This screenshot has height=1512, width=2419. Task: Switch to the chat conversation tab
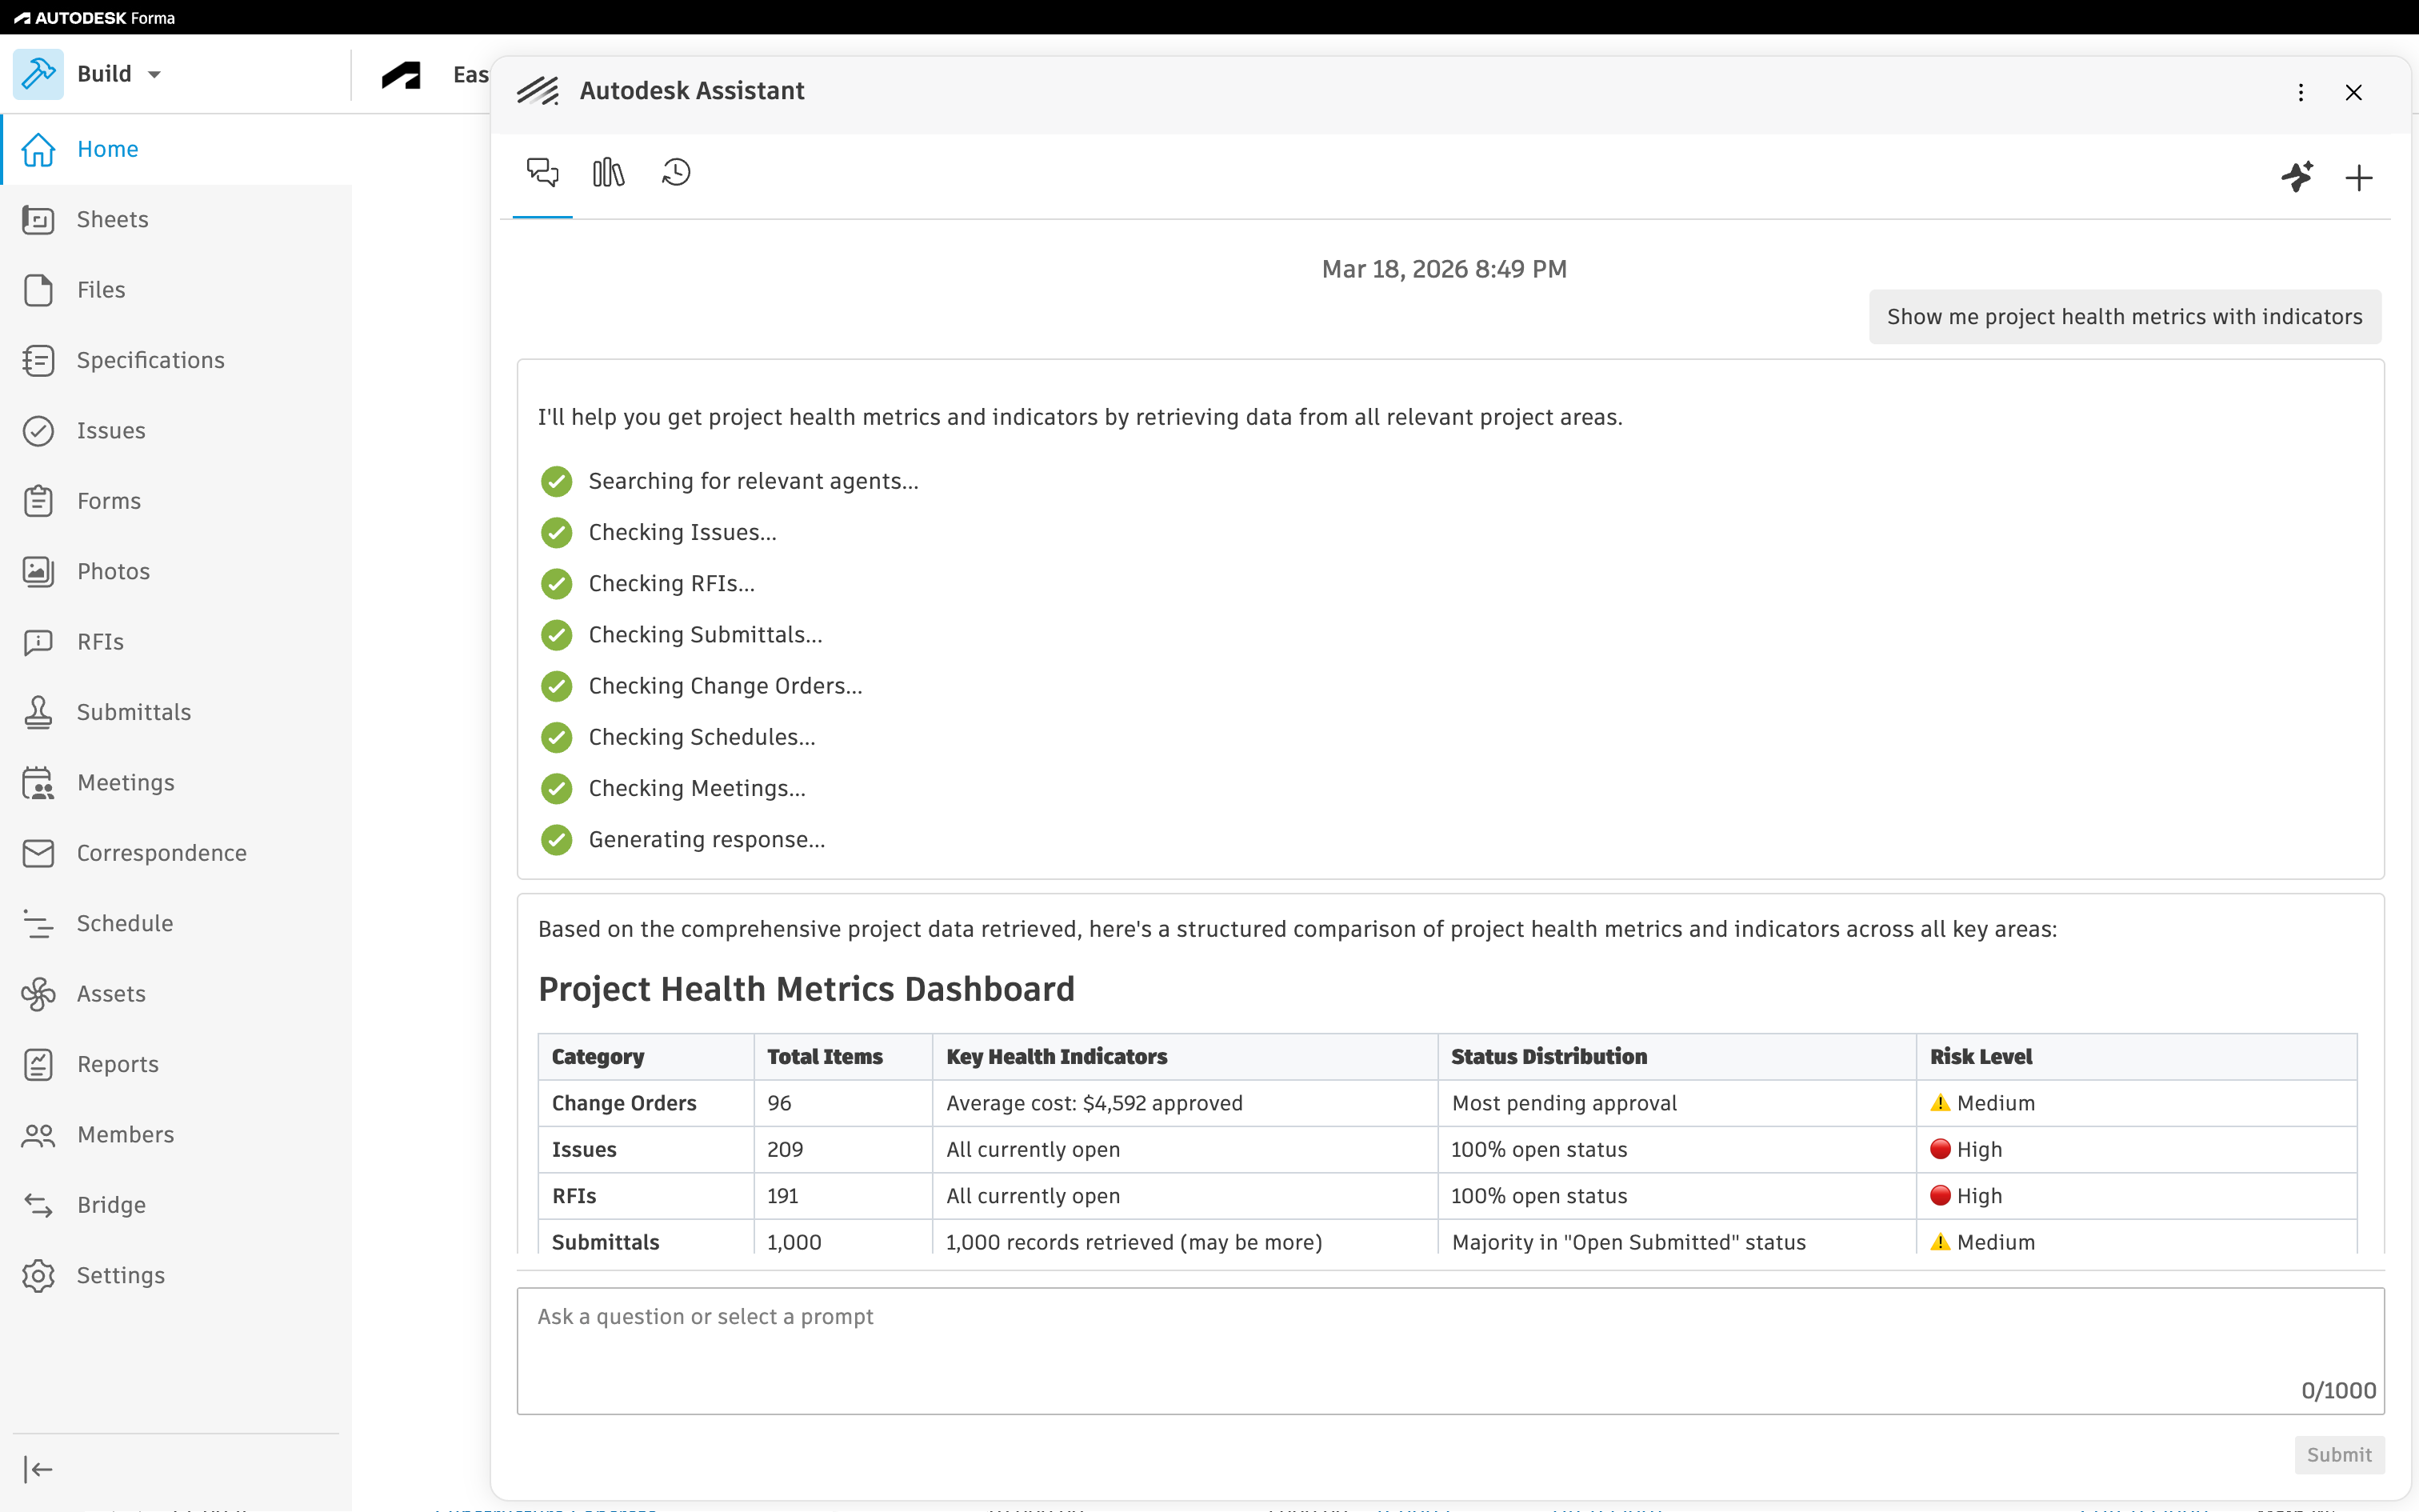[x=543, y=173]
